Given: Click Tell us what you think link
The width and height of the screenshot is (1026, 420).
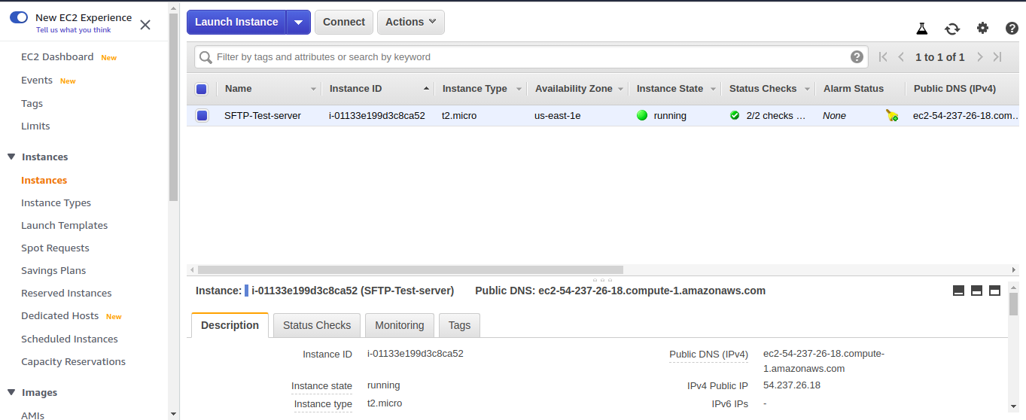Looking at the screenshot, I should point(73,30).
